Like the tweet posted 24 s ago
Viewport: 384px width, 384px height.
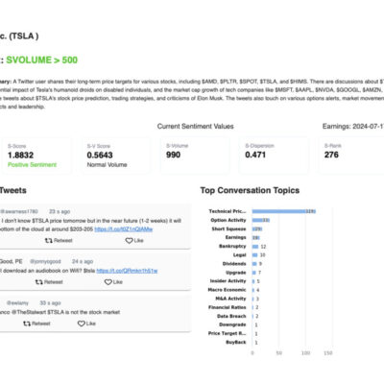(x=113, y=282)
